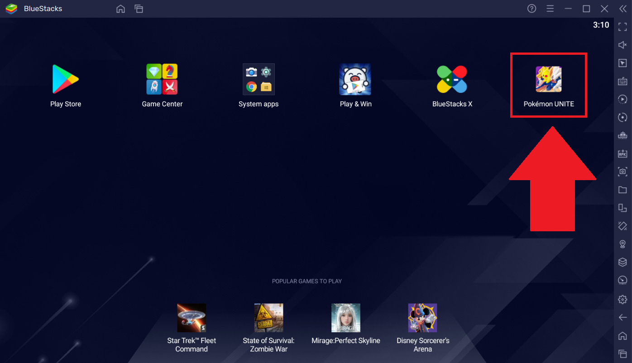
Task: Maximize the BlueStacks window
Action: click(586, 9)
